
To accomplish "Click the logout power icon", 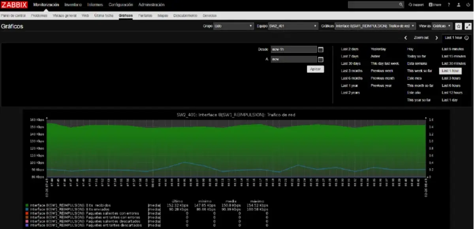I will (468, 5).
